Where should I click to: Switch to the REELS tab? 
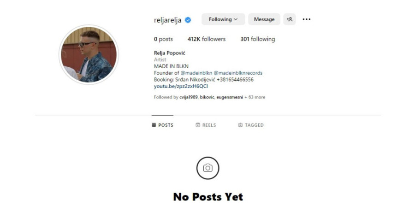pos(206,125)
